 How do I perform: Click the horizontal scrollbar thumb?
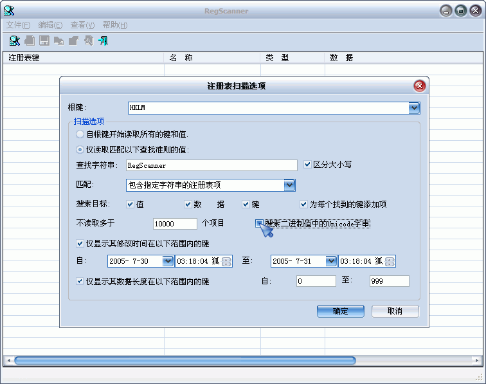tap(185, 360)
